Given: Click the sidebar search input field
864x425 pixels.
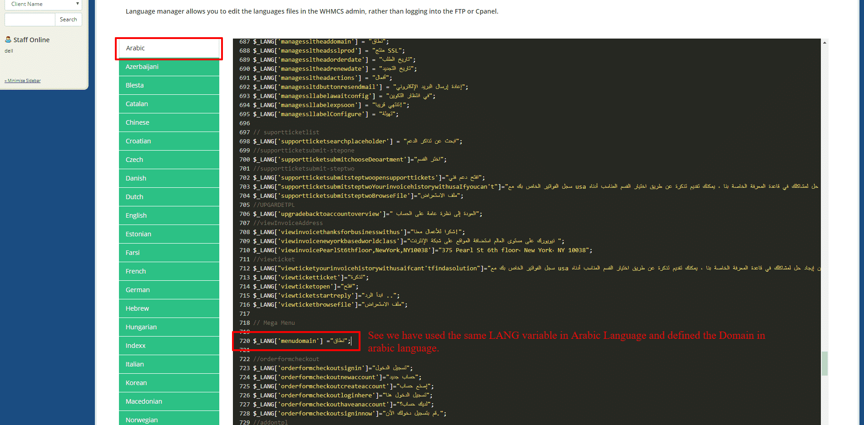Looking at the screenshot, I should 30,20.
